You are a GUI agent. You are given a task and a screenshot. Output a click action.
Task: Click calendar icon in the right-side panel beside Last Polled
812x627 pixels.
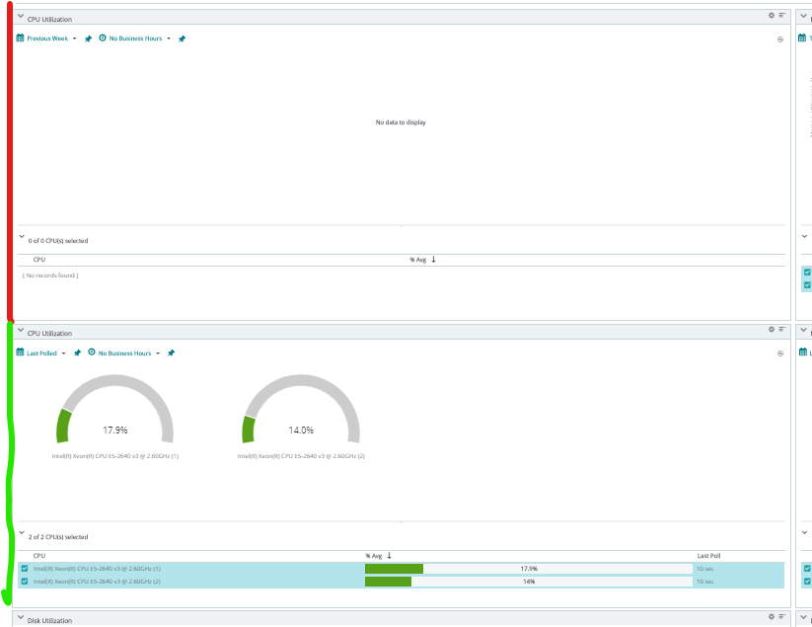point(802,353)
